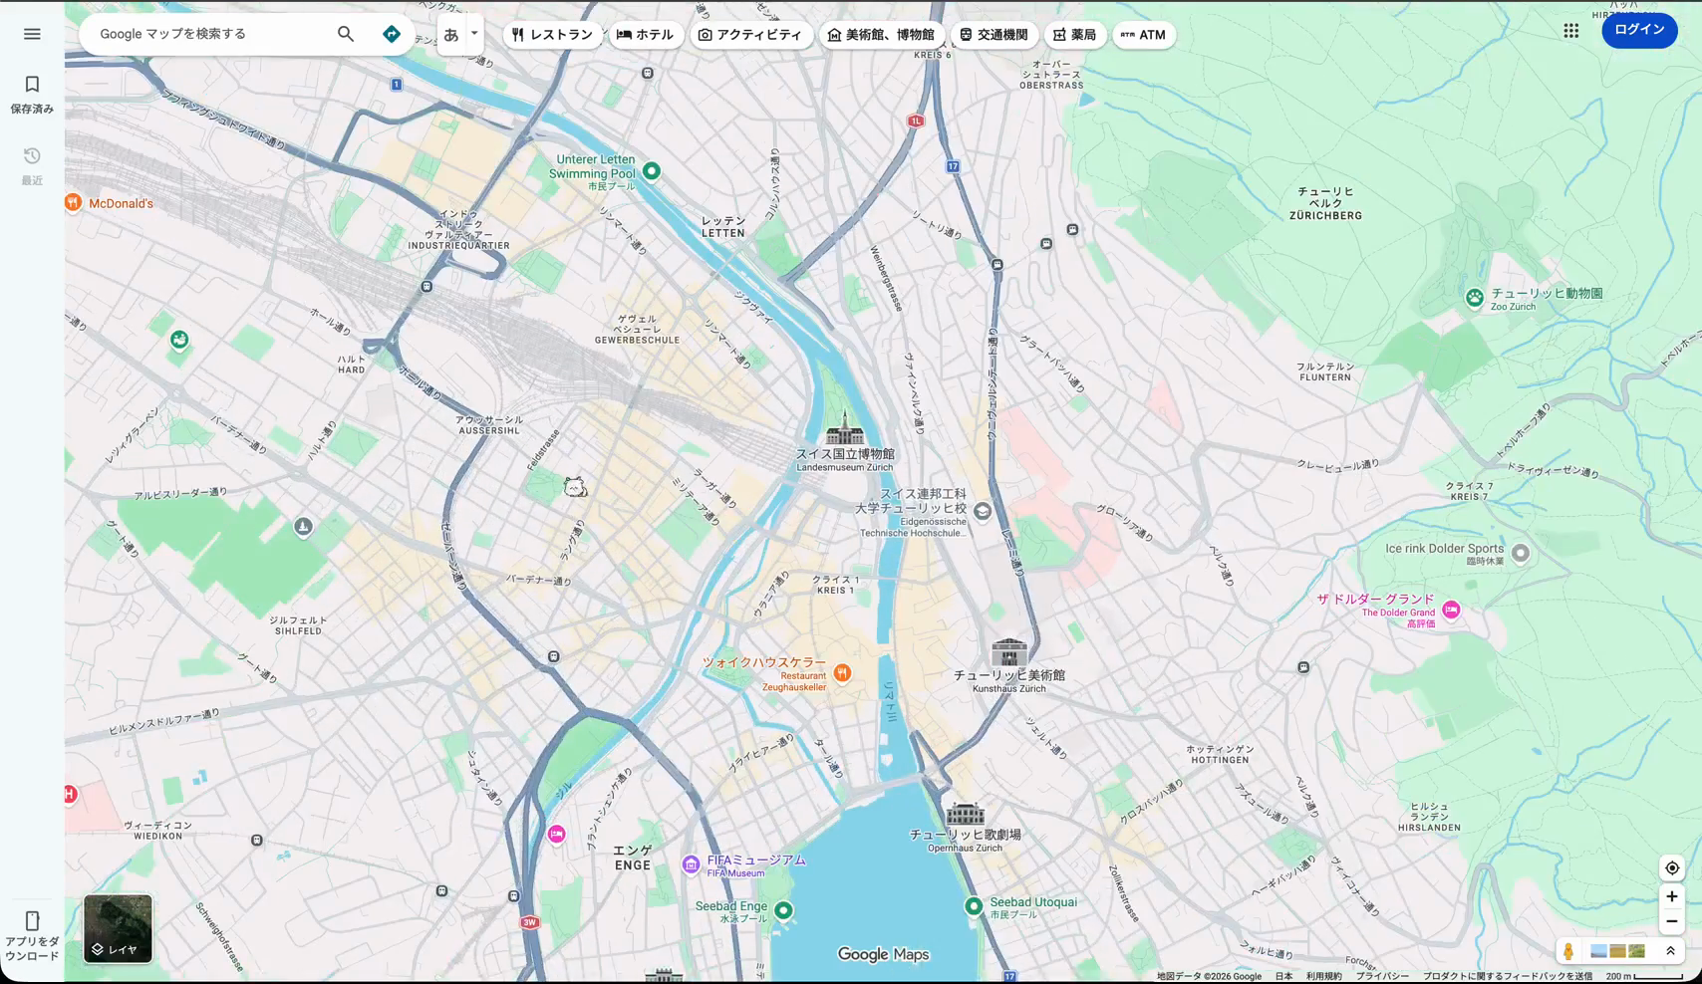Filter by 美術館、博物館 chip
Screen dimensions: 1702x984
[882, 35]
